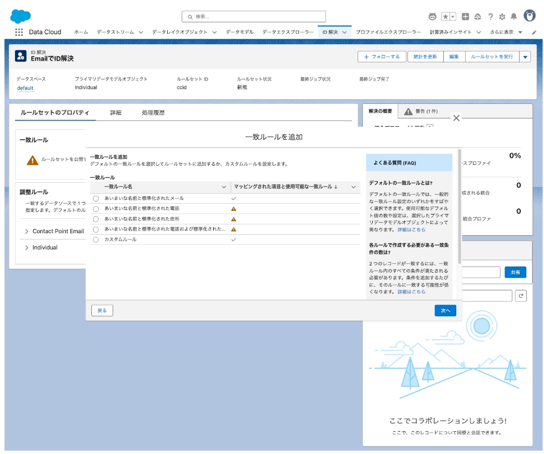The width and height of the screenshot is (544, 454).
Task: Select the カスタムルール radio option
Action: click(x=96, y=239)
